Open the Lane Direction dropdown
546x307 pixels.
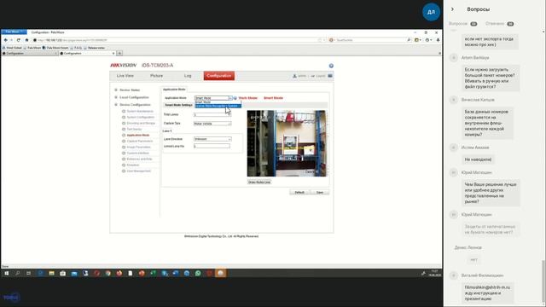coord(212,139)
